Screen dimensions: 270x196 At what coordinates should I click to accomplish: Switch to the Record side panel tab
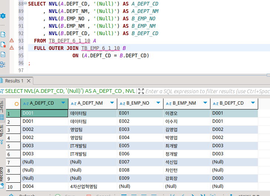(x=2, y=175)
